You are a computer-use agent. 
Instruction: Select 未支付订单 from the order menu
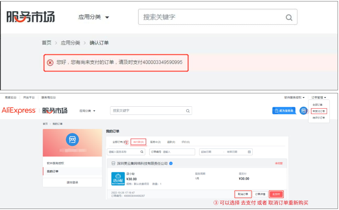coord(319,111)
